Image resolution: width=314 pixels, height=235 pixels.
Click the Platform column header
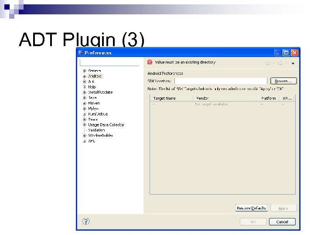tap(269, 98)
